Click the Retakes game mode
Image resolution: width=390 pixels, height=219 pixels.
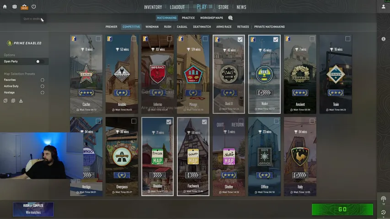pyautogui.click(x=243, y=27)
